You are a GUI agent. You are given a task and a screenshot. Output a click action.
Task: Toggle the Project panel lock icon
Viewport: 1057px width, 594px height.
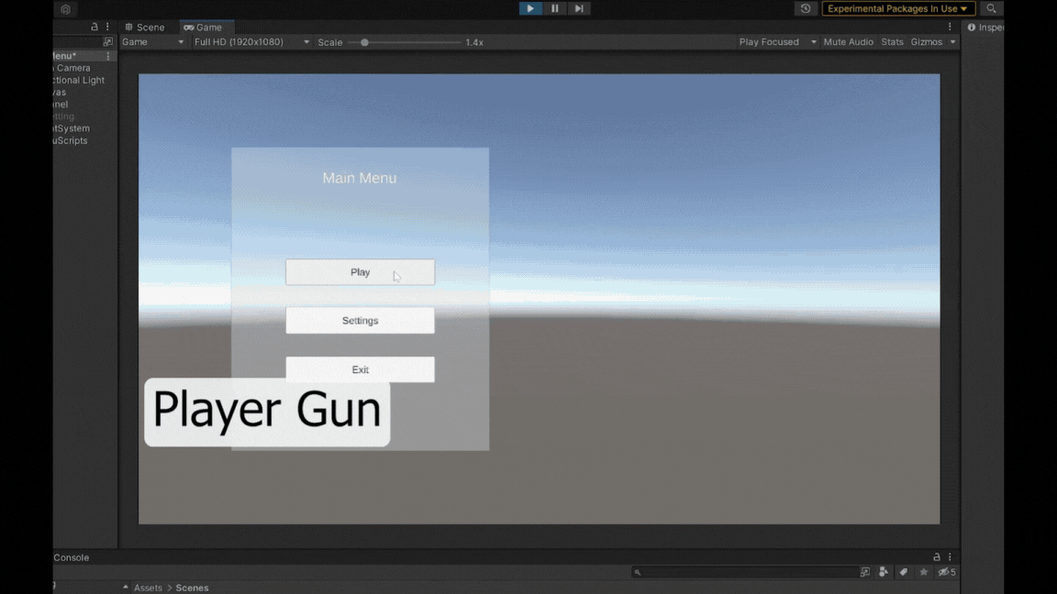pos(937,557)
